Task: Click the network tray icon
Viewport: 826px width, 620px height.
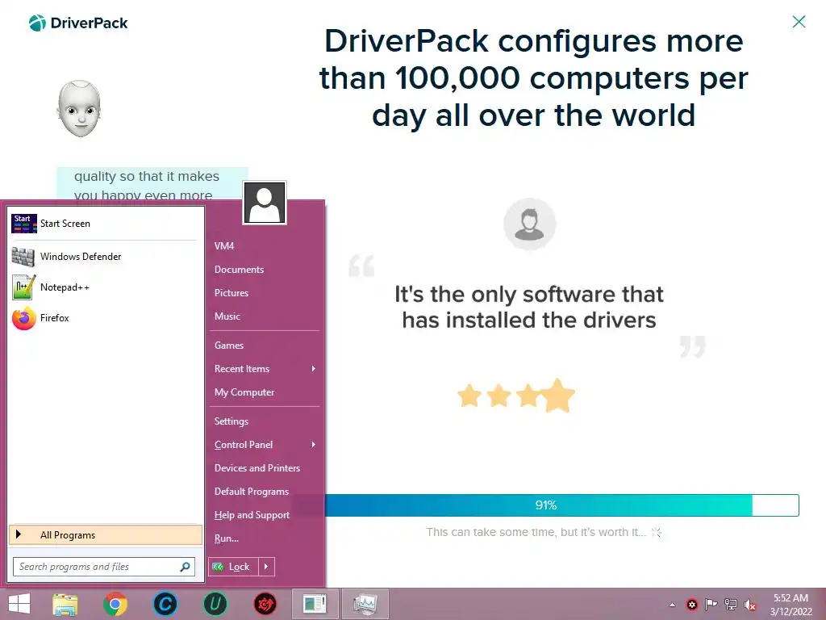Action: tap(731, 605)
